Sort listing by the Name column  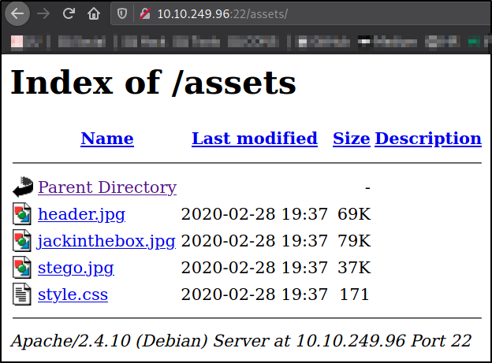click(x=107, y=139)
